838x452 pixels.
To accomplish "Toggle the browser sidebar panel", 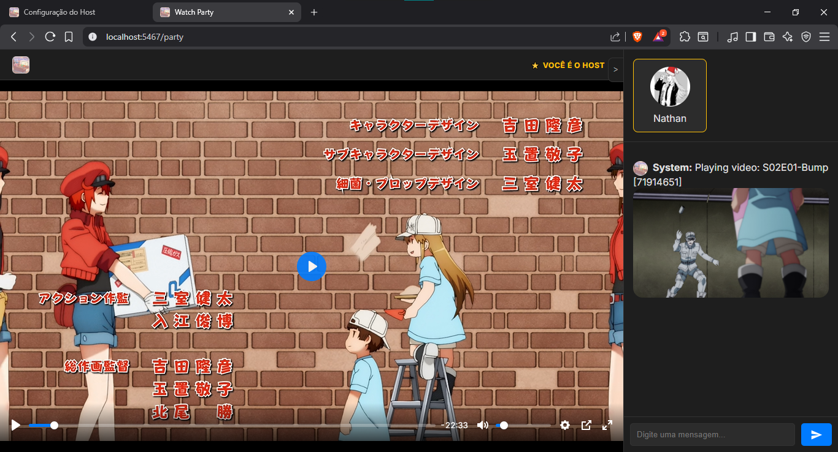I will tap(750, 37).
